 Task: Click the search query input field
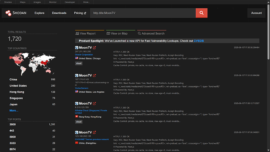click(143, 13)
